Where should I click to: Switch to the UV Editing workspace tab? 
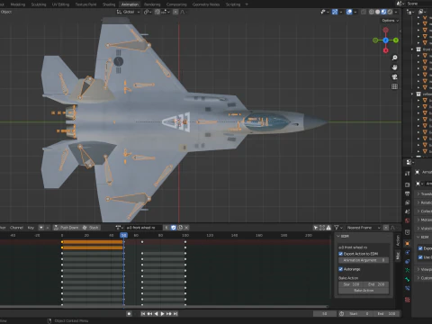coord(60,4)
